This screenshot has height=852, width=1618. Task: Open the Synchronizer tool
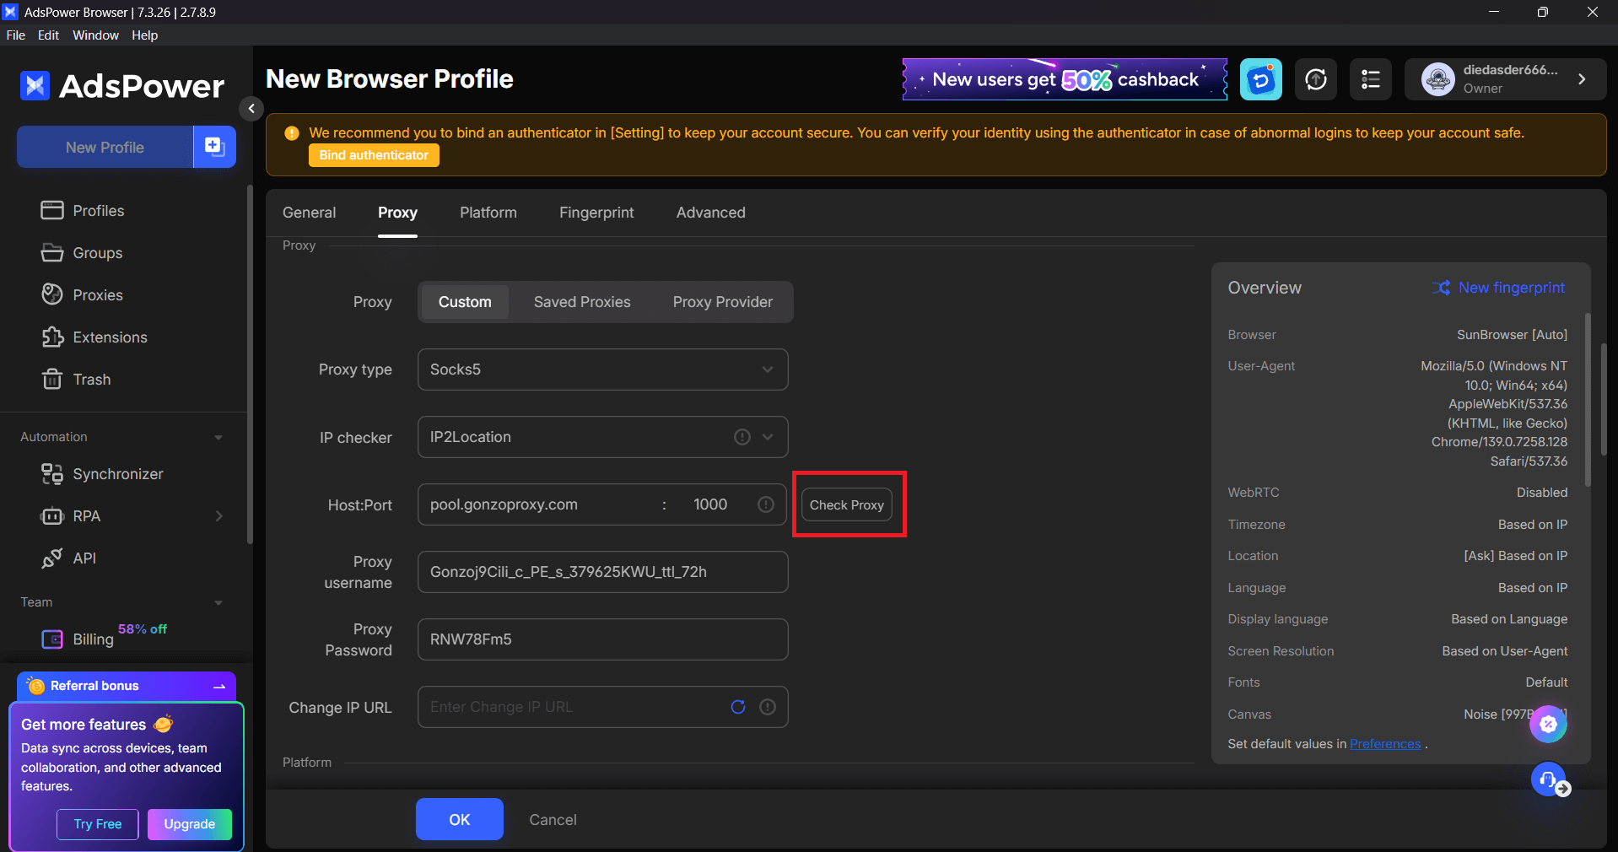[x=102, y=473]
